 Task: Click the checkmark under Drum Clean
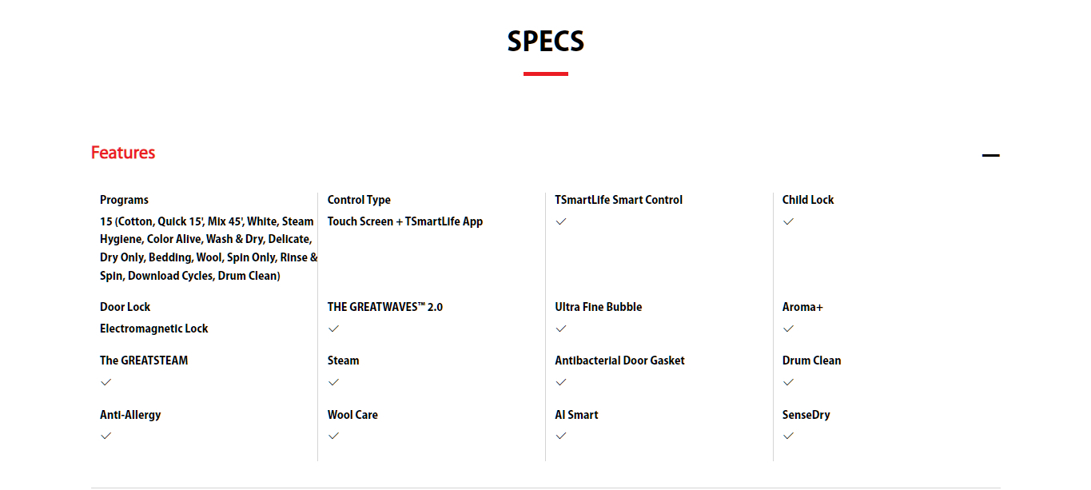tap(788, 382)
